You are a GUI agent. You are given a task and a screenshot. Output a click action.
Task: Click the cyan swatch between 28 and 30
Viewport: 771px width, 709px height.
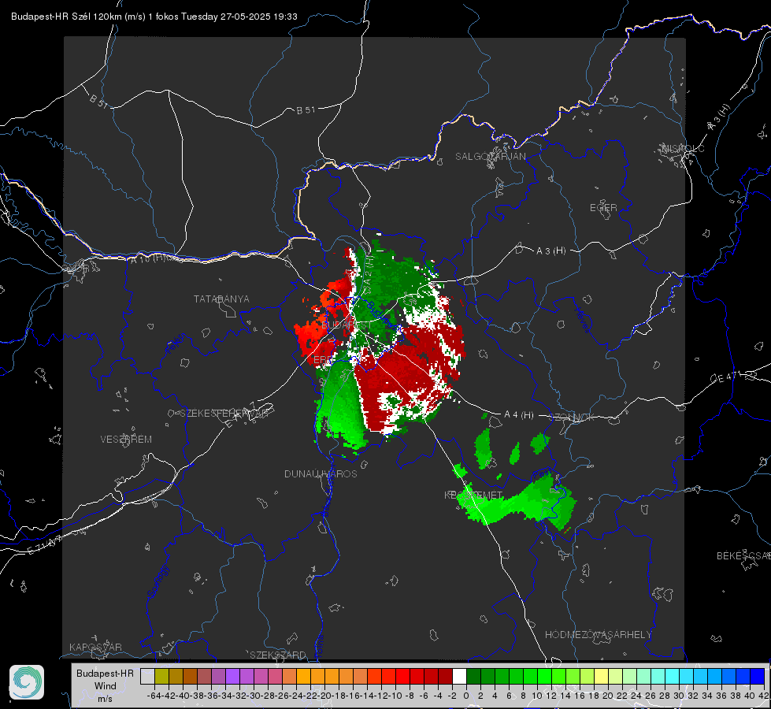673,676
